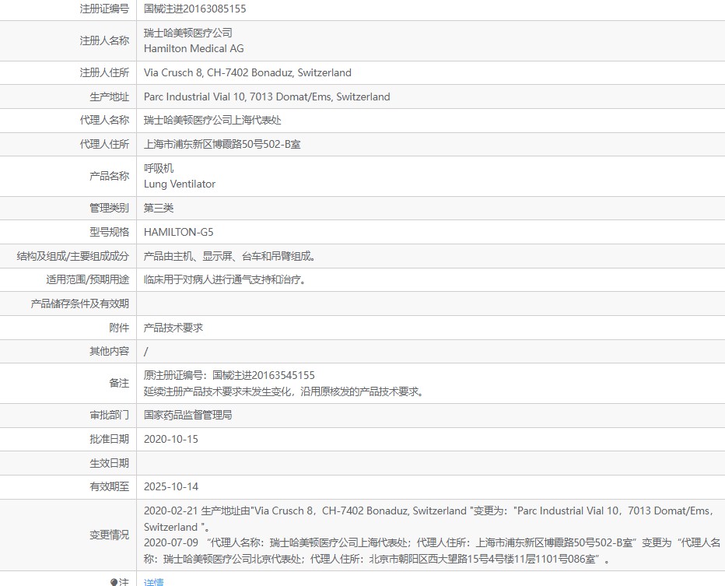
Task: Click the 产品名称 label
Action: 110,176
